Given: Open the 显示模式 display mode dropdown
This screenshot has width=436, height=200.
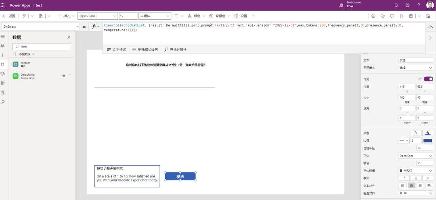Looking at the screenshot, I should tap(416, 68).
